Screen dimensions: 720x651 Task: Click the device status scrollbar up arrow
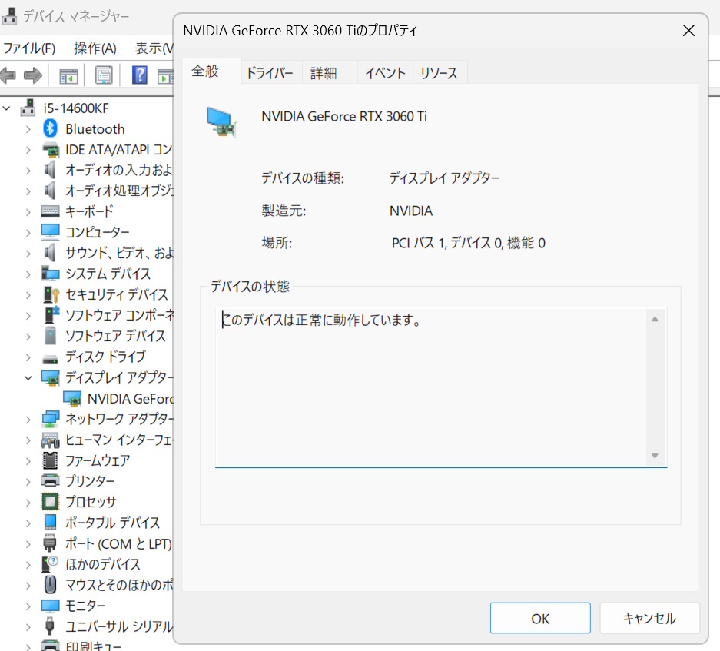pos(655,319)
